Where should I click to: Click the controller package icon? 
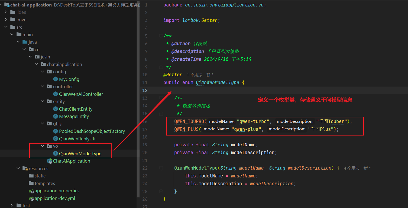49,87
